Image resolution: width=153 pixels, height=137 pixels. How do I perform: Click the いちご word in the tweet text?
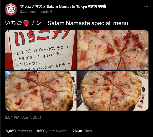click(x=14, y=23)
